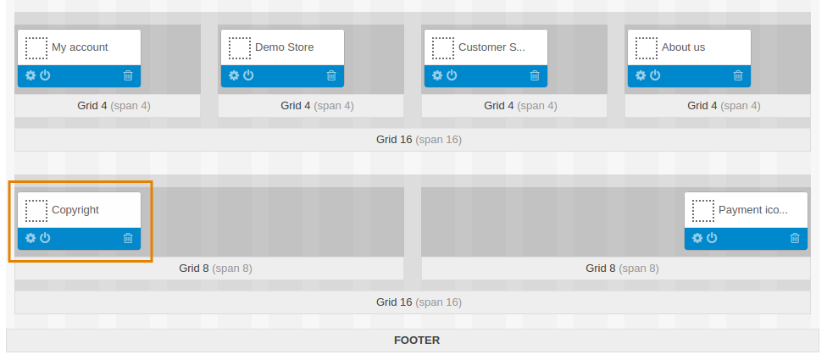Open About us block settings gear

pyautogui.click(x=641, y=75)
